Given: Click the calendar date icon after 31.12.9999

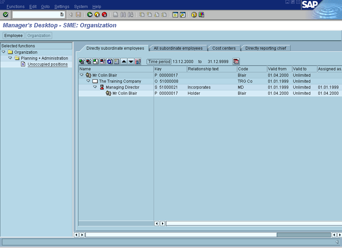Looking at the screenshot, I should coord(236,61).
